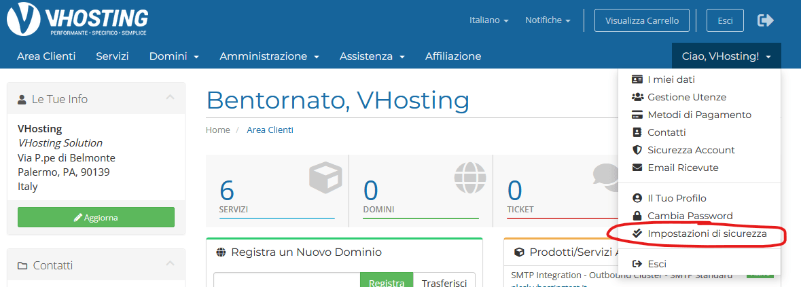This screenshot has width=801, height=287.
Task: Select Cambia Password menu entry
Action: 699,216
